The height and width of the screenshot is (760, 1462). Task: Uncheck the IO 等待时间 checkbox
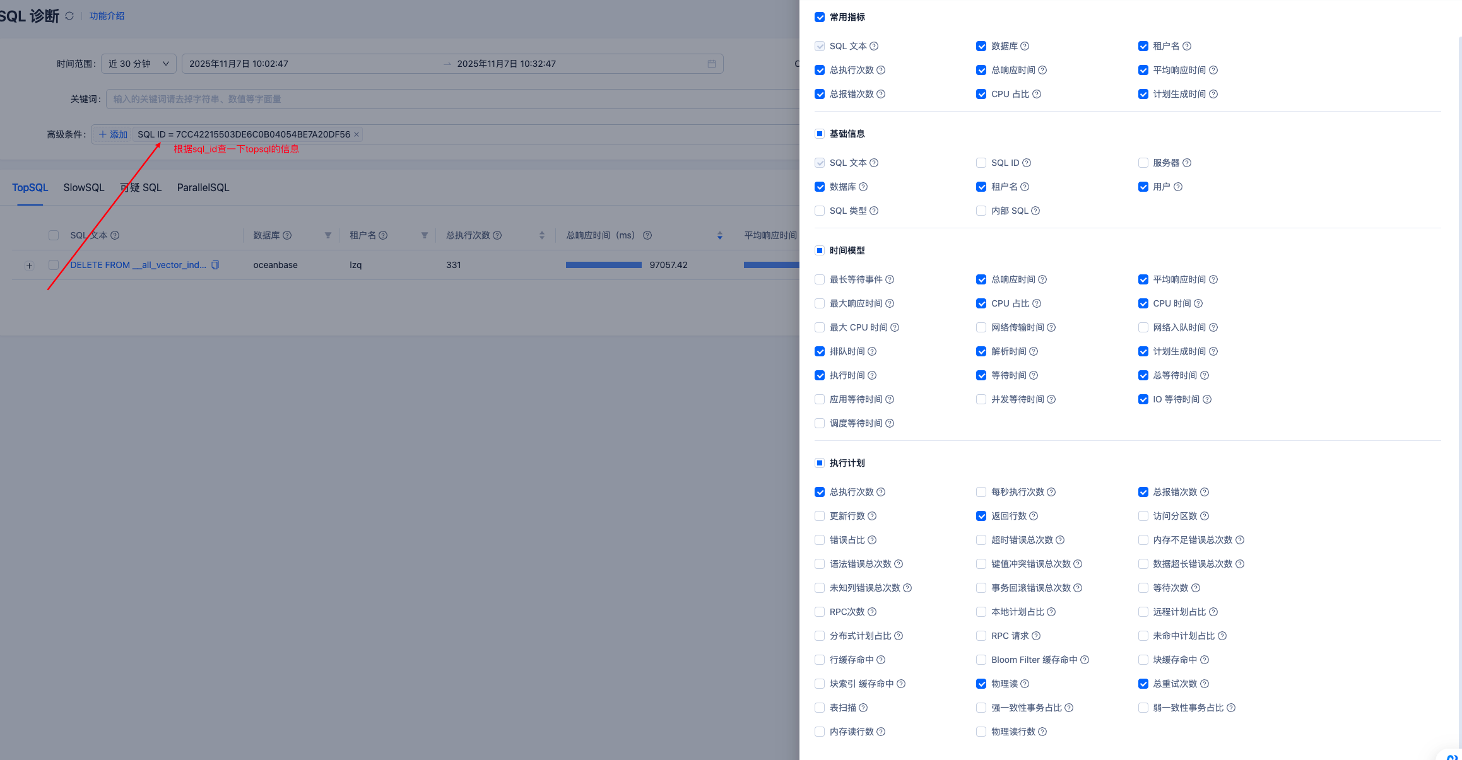pos(1143,399)
